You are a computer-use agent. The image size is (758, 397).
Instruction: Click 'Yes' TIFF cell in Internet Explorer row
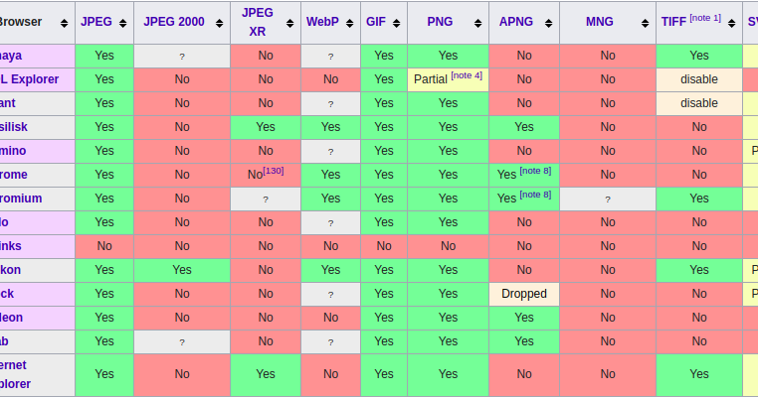[699, 374]
